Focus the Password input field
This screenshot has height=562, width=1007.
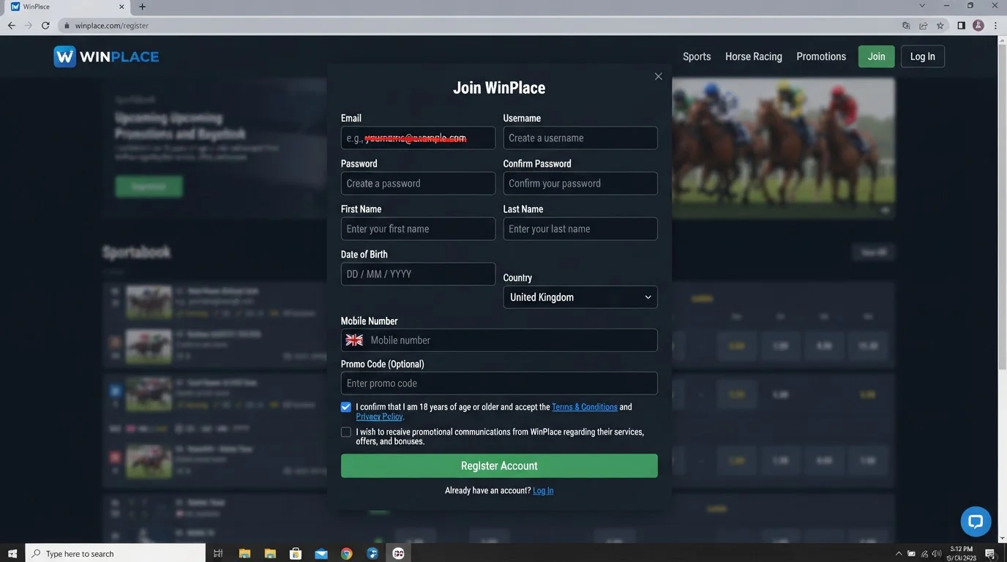tap(418, 184)
